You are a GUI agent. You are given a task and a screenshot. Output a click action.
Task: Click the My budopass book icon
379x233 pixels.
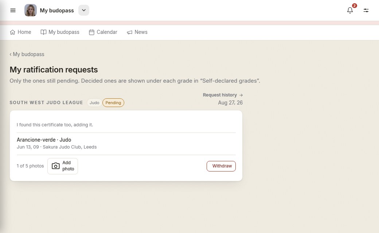43,32
